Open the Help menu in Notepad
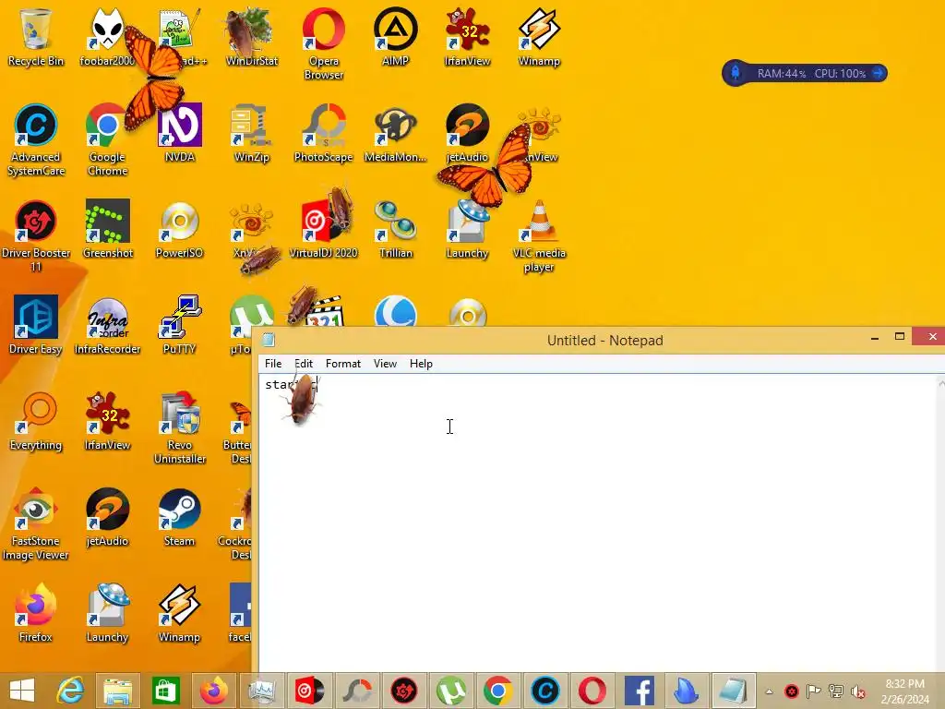Image resolution: width=945 pixels, height=709 pixels. tap(421, 364)
